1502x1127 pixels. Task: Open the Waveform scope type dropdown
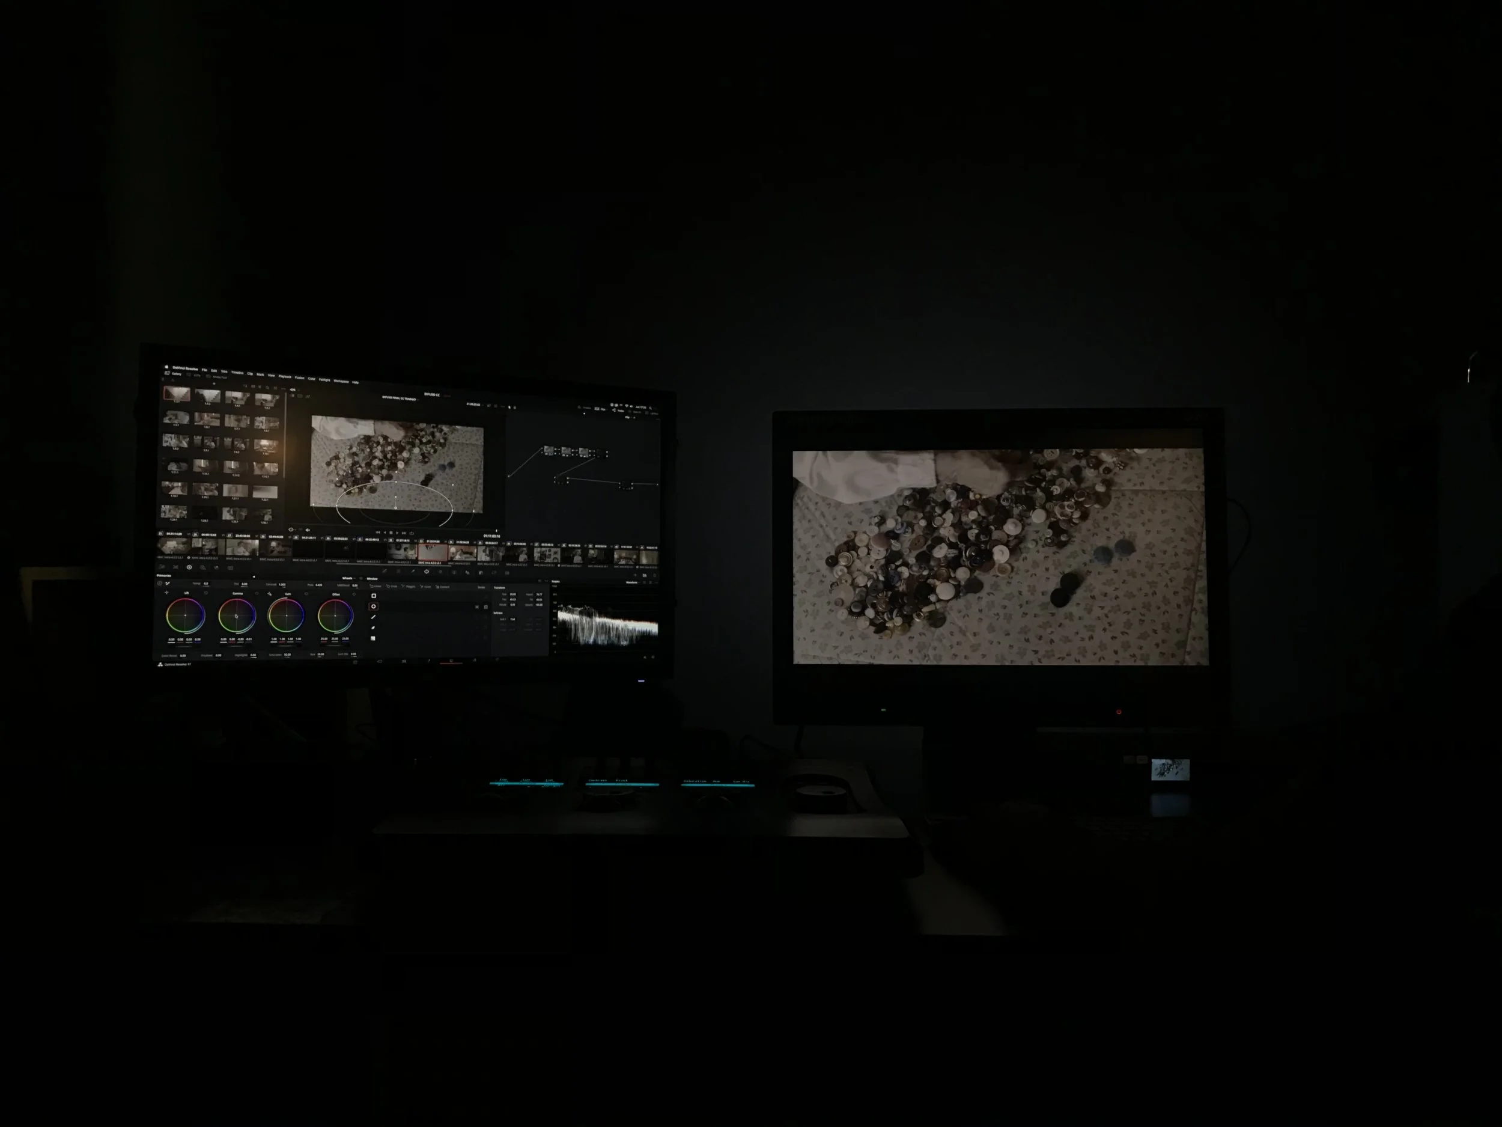632,582
